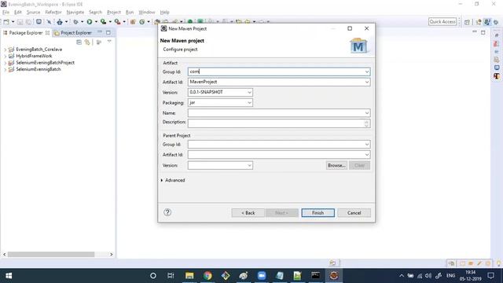This screenshot has height=283, width=503.
Task: Open the Run menu
Action: pyautogui.click(x=130, y=13)
